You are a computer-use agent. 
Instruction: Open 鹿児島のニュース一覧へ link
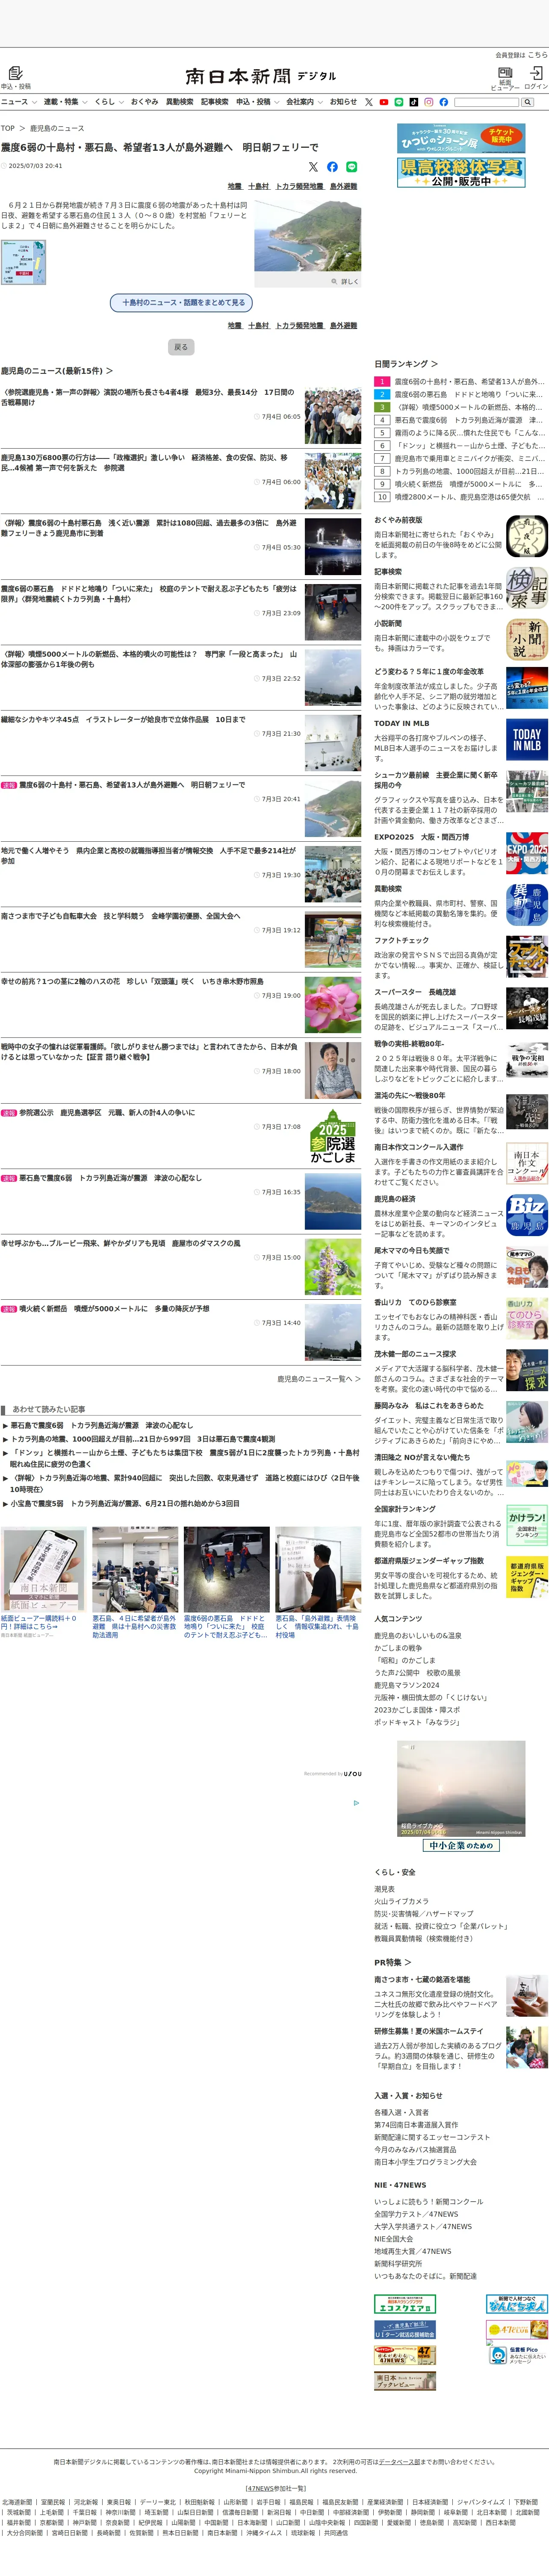tap(319, 1378)
